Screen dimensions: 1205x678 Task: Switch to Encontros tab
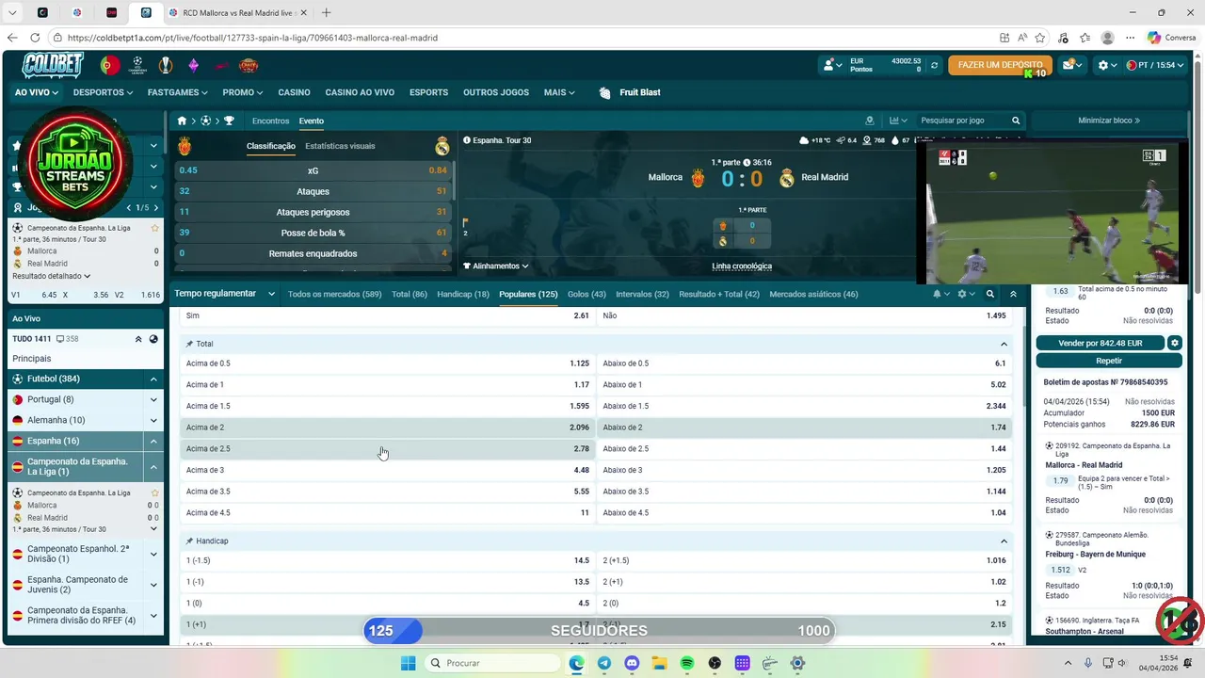point(270,121)
